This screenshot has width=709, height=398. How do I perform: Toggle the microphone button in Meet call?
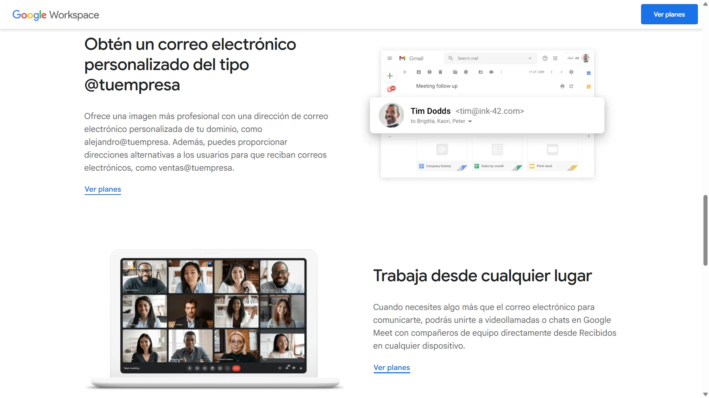[189, 368]
